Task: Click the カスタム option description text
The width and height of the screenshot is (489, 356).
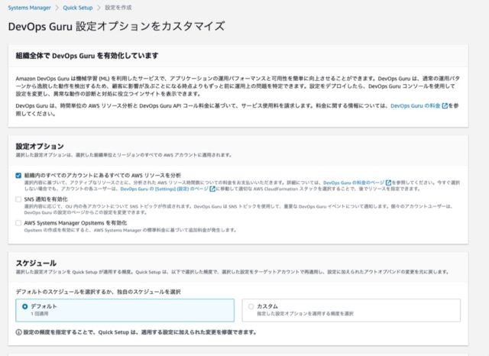Action: (x=305, y=314)
